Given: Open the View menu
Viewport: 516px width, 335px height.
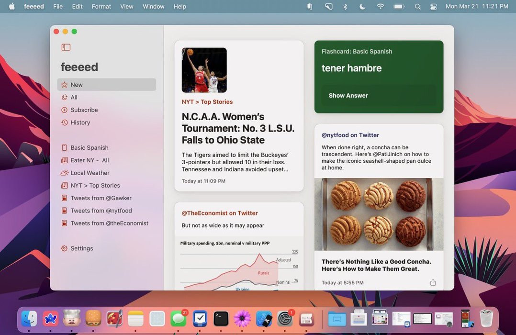Looking at the screenshot, I should click(x=127, y=6).
